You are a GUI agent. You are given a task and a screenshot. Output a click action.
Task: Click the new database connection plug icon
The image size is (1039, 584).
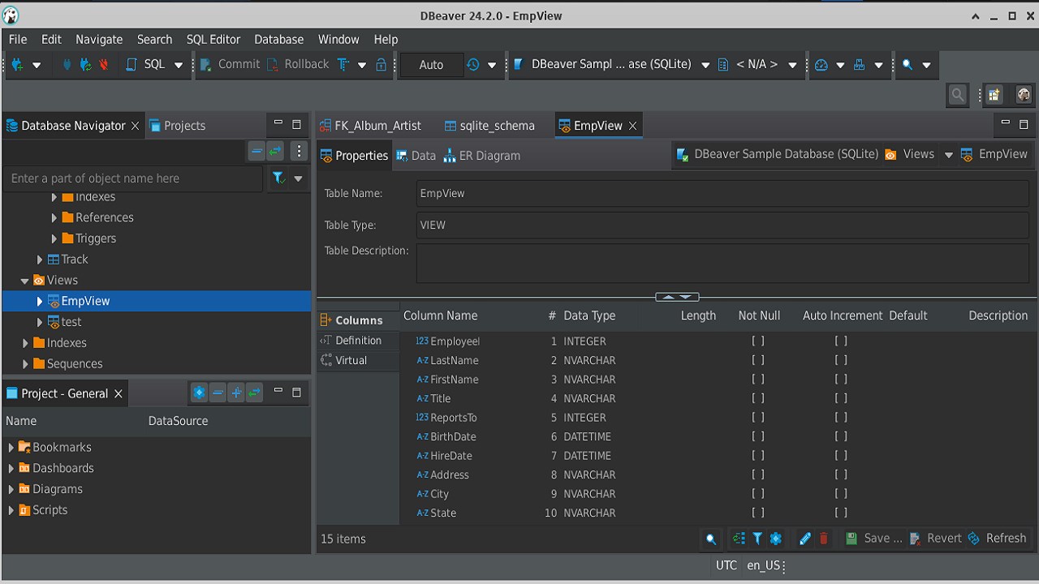pyautogui.click(x=16, y=65)
